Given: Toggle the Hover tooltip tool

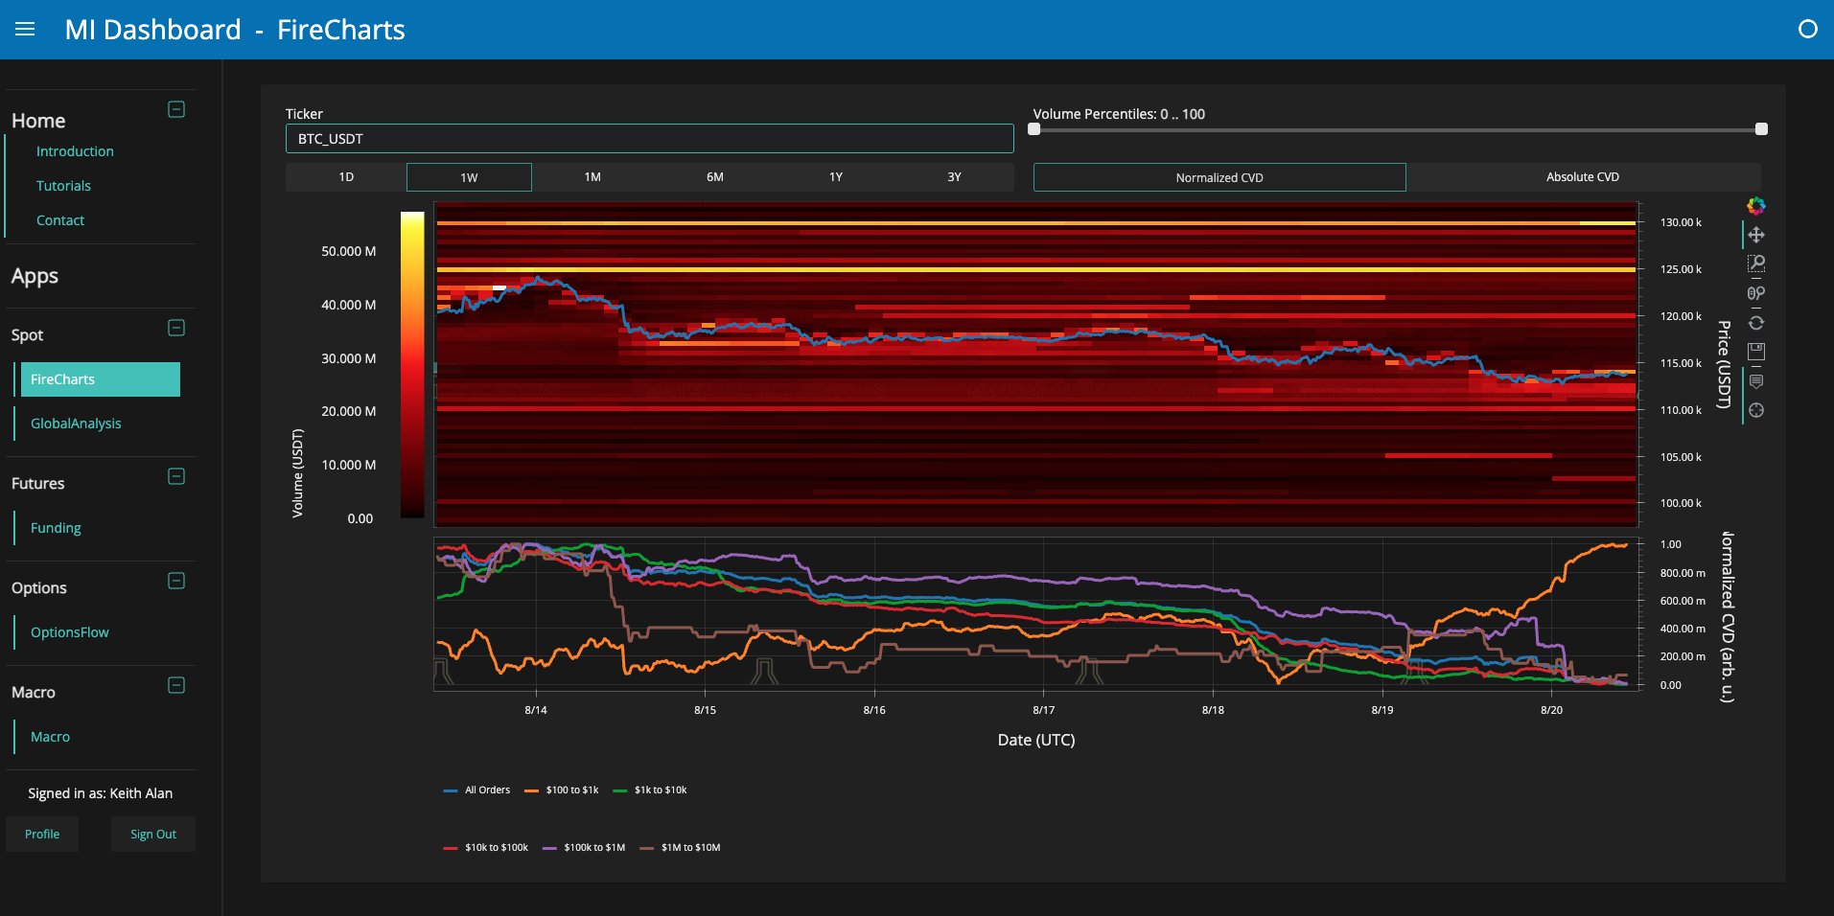Looking at the screenshot, I should coord(1755,381).
